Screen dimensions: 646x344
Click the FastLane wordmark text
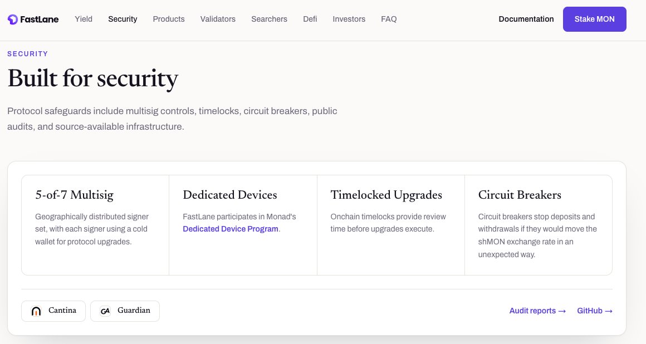click(39, 19)
